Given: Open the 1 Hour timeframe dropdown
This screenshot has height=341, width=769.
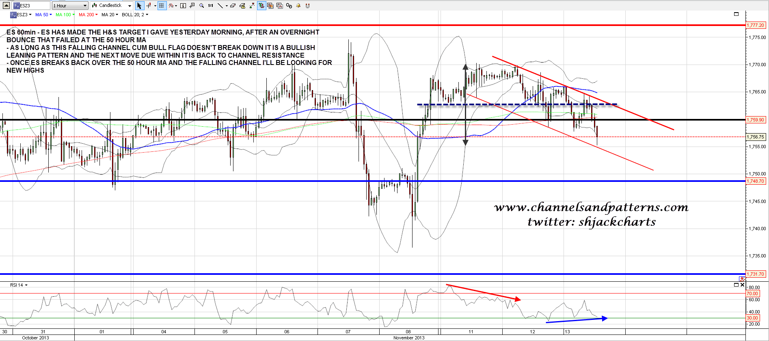Looking at the screenshot, I should click(70, 6).
